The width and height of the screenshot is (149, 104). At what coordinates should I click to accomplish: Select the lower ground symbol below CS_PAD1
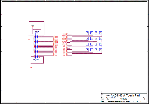(x=31, y=67)
